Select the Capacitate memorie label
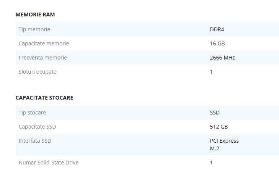Image resolution: width=279 pixels, height=182 pixels. point(44,43)
